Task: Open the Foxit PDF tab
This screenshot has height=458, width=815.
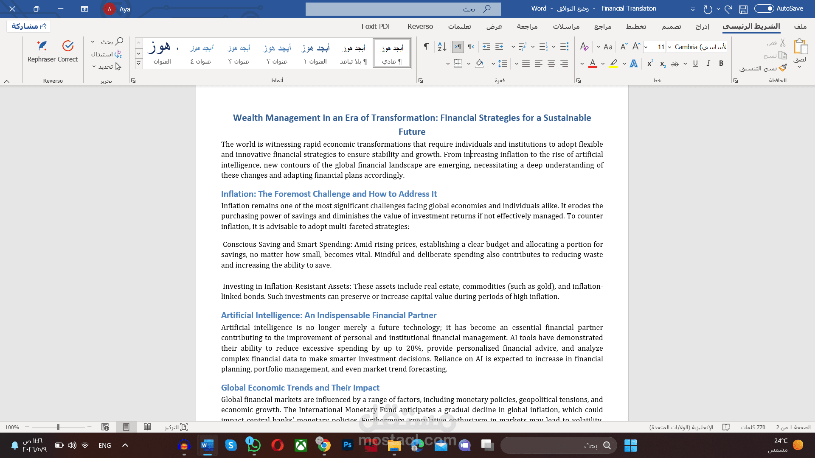Action: coord(377,26)
